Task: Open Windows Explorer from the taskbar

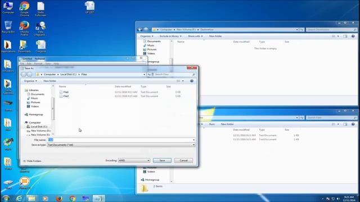Action: [32, 198]
